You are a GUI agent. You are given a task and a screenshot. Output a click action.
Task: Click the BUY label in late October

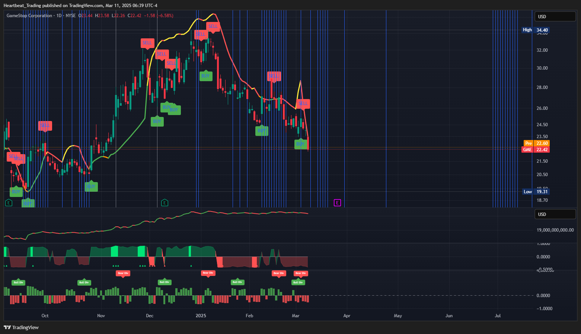tap(91, 186)
